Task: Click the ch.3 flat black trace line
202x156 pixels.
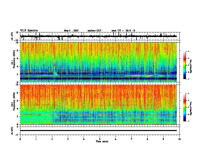Action: tap(98, 131)
